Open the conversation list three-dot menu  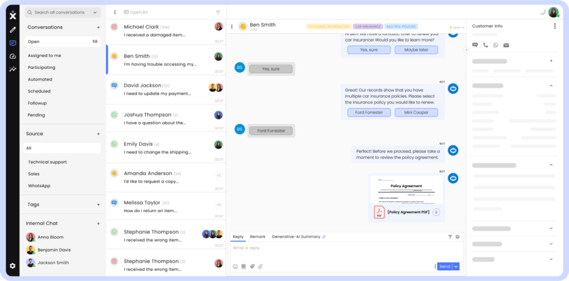coord(115,12)
